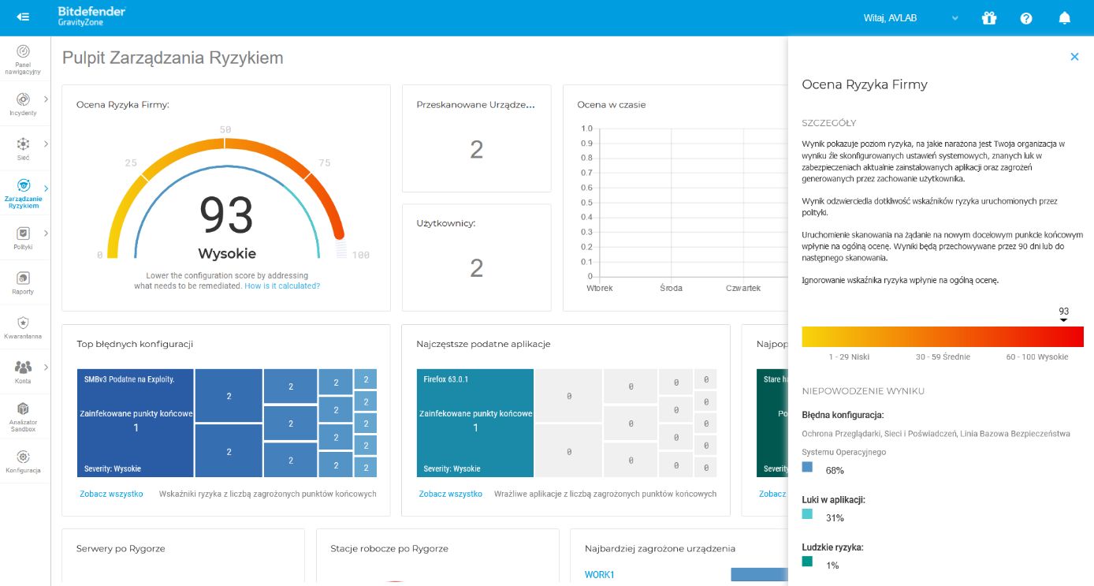Image resolution: width=1094 pixels, height=586 pixels.
Task: Expand the Polityki submenu chevron
Action: coord(46,233)
